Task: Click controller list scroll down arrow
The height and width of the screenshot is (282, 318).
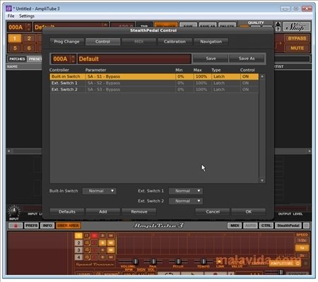Action: pyautogui.click(x=262, y=180)
